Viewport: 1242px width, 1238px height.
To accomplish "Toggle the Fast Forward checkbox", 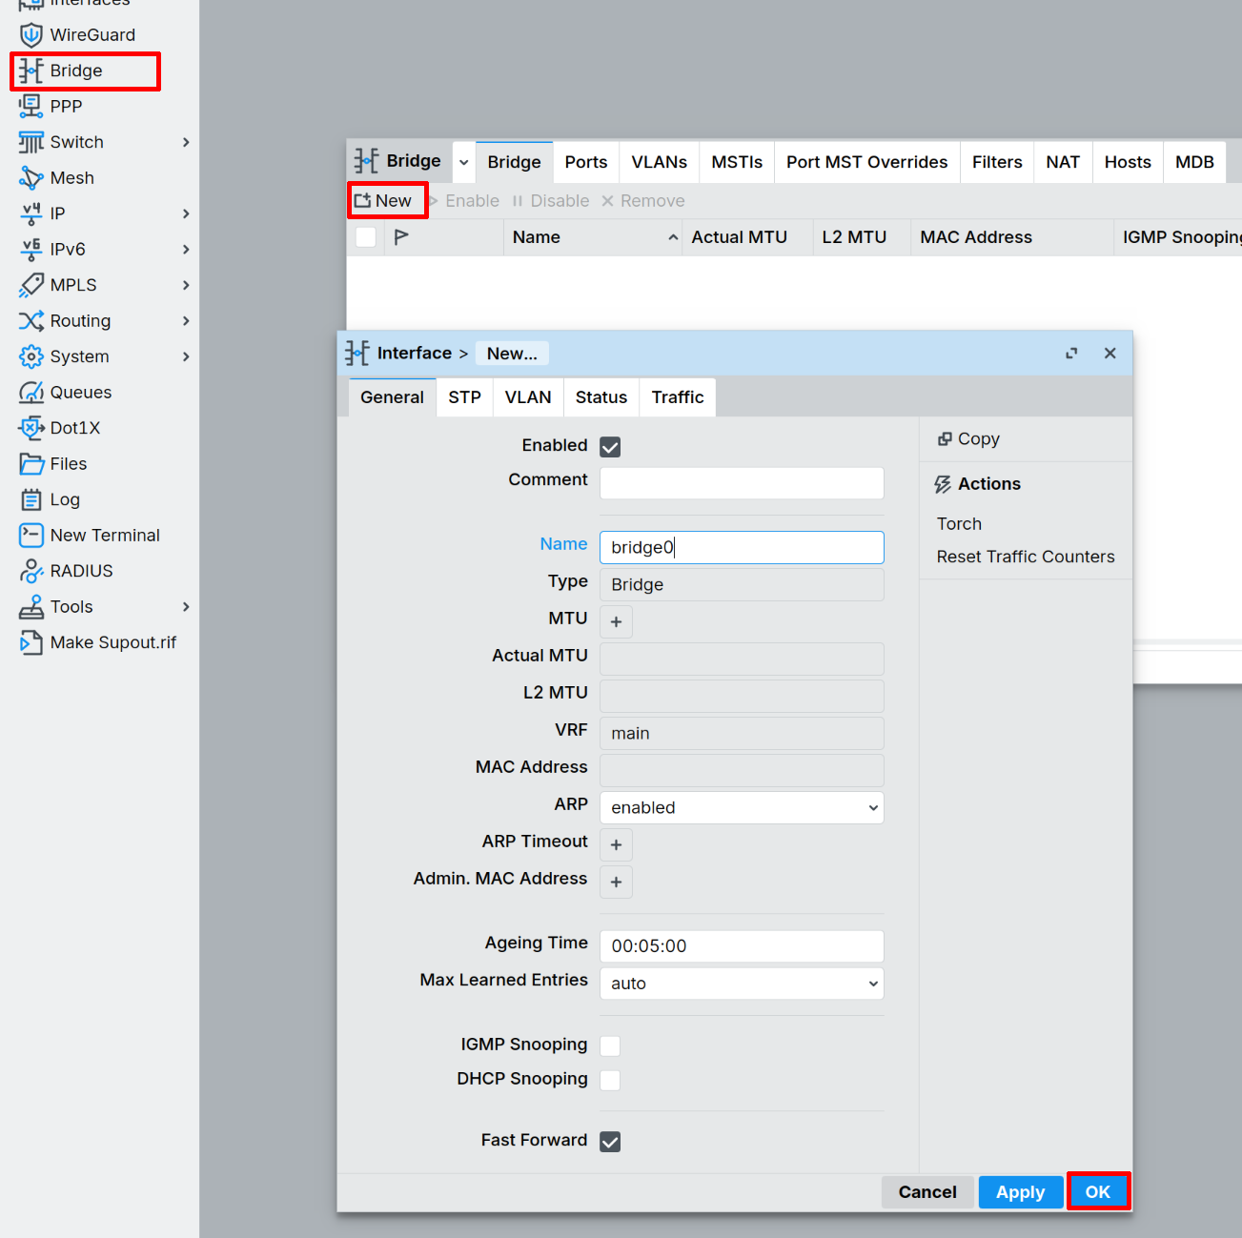I will coord(610,1142).
